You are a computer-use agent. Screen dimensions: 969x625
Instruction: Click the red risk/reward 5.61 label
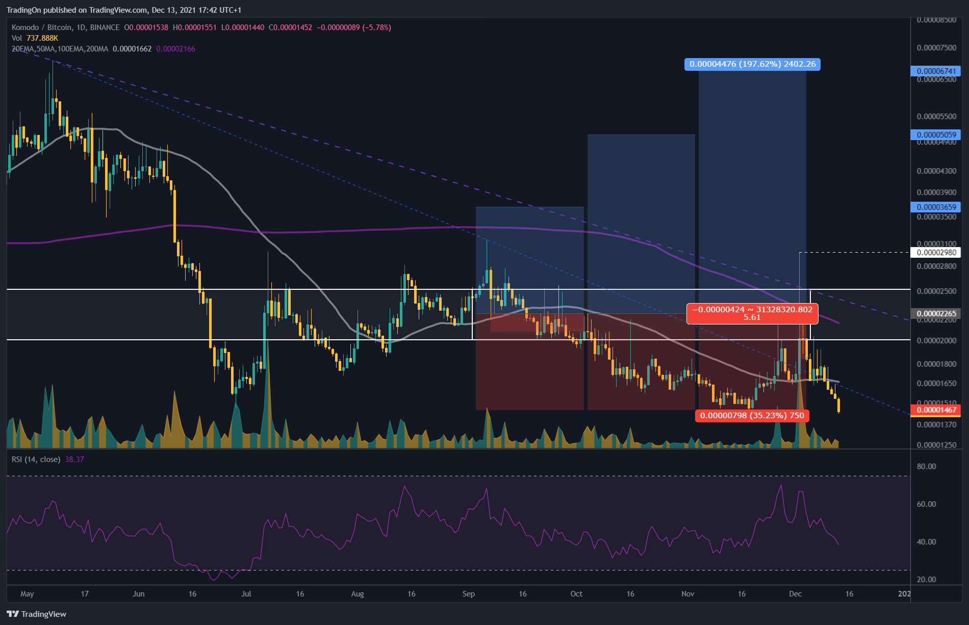coord(752,313)
